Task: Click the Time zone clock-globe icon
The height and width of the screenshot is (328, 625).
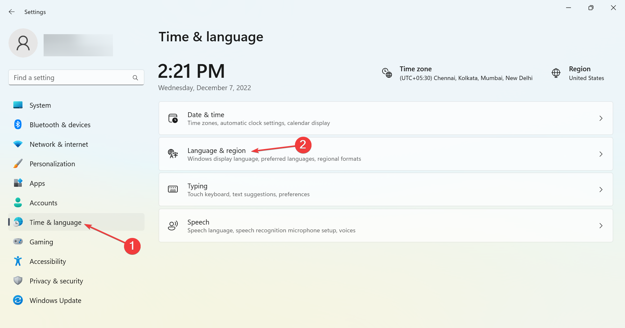Action: pos(387,73)
